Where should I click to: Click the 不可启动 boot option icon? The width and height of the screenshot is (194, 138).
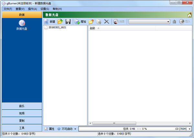pyautogui.click(x=59, y=129)
